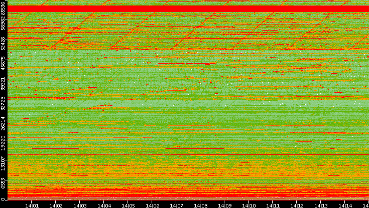Select the 52428 vertical axis label

pos(4,43)
